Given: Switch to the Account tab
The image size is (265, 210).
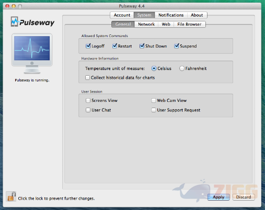Looking at the screenshot, I should click(122, 15).
